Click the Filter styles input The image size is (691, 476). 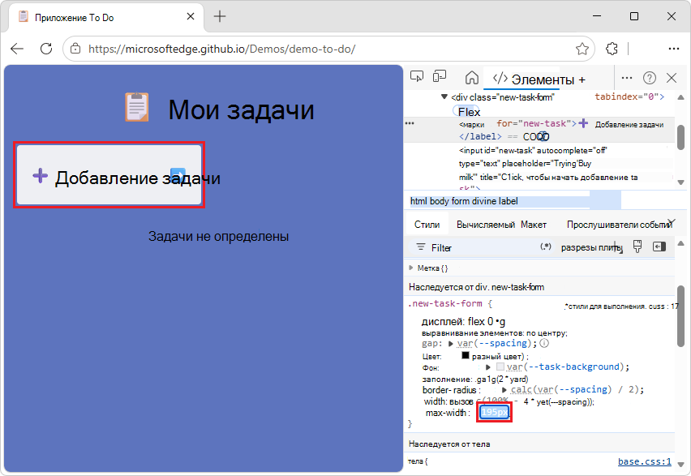483,247
